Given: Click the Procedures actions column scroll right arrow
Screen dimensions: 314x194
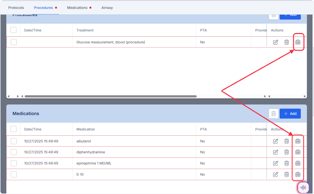Looking at the screenshot, I should (x=305, y=96).
